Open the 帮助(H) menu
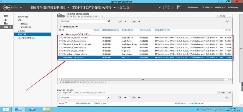 click(x=233, y=7)
